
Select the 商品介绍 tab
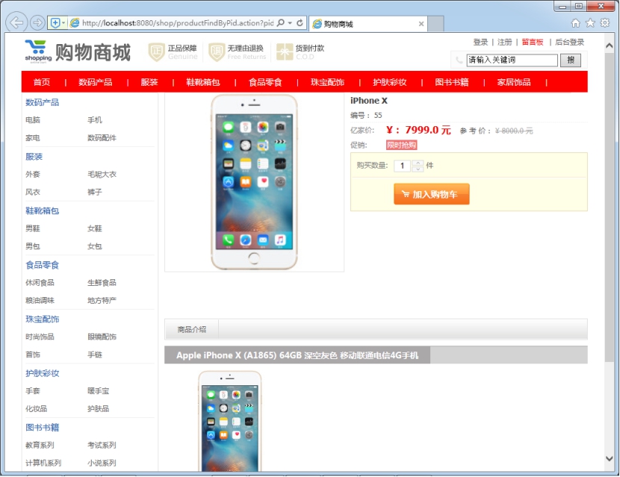pyautogui.click(x=191, y=329)
